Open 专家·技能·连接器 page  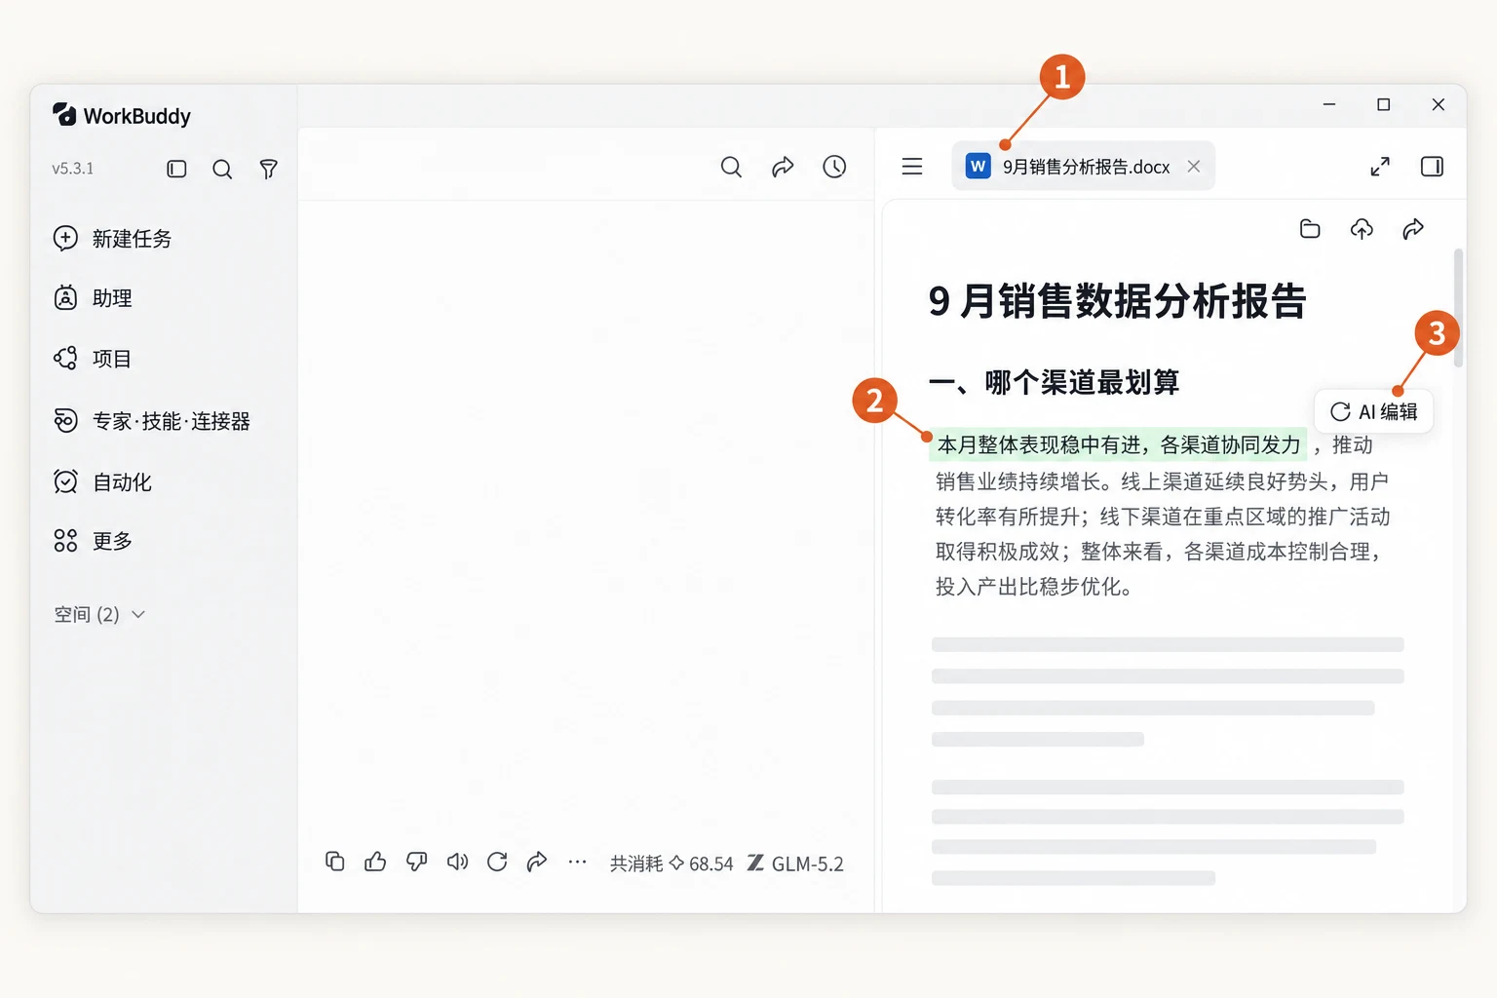[152, 421]
